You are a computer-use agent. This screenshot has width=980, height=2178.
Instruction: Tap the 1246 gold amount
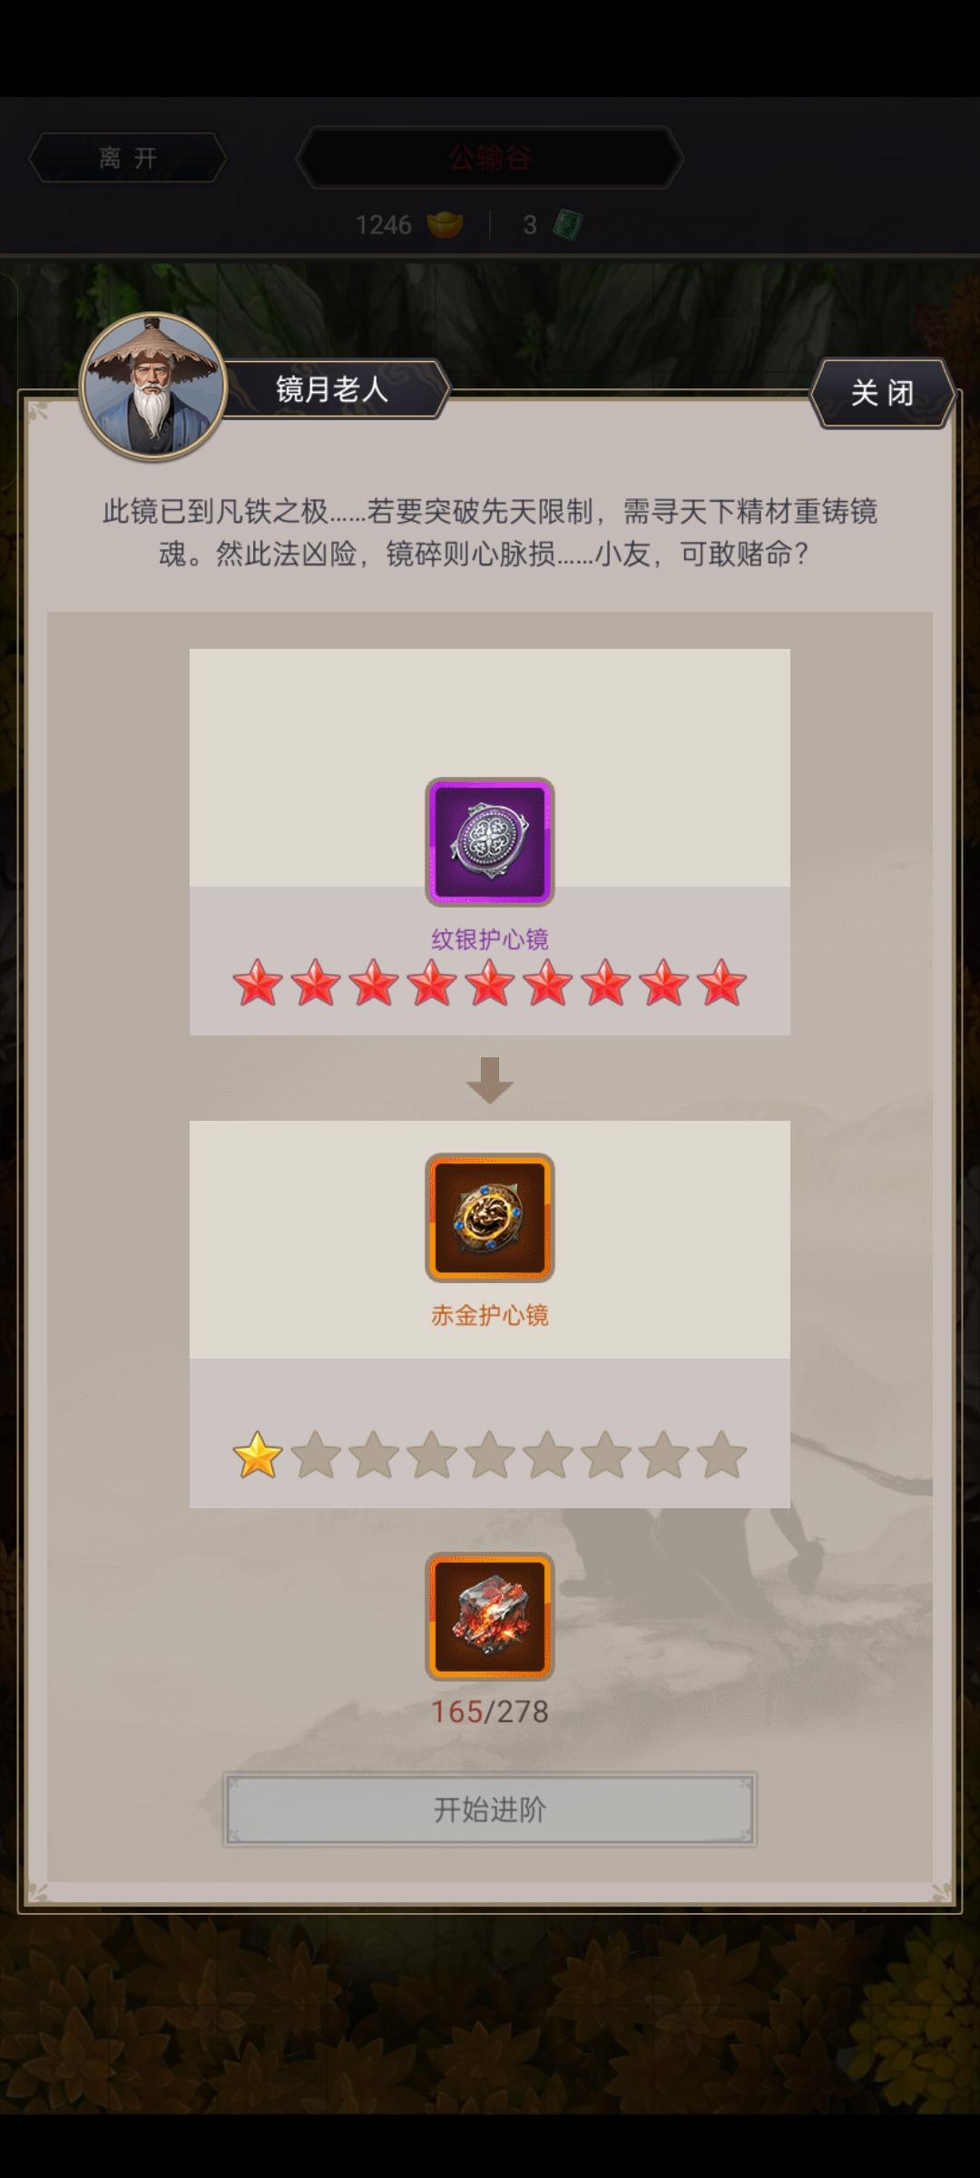[383, 224]
